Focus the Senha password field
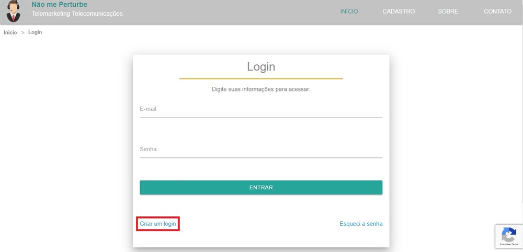This screenshot has height=252, width=523. (x=261, y=150)
